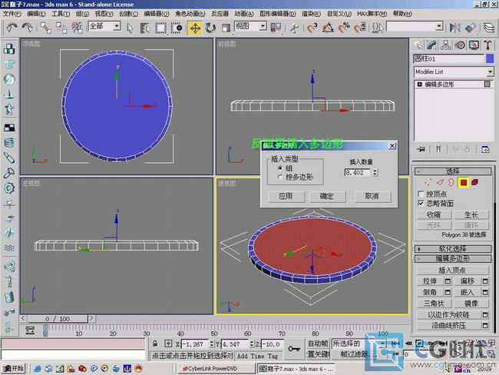Click the Select and Manipulate icon
The width and height of the screenshot is (499, 375).
[294, 28]
